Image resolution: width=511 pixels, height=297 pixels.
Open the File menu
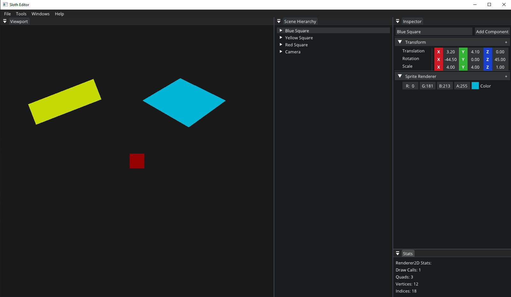(7, 14)
